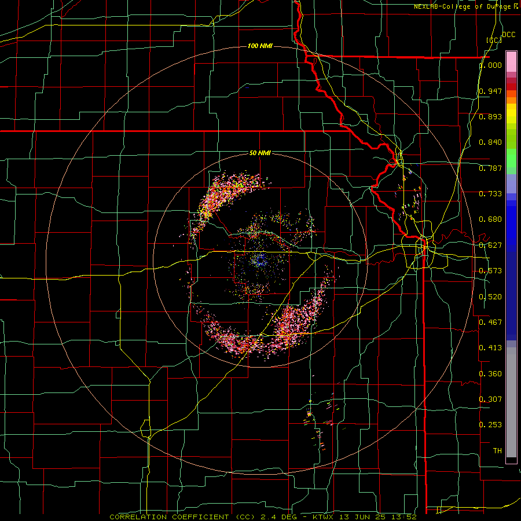Click the pink top segment of color bar

pos(511,61)
